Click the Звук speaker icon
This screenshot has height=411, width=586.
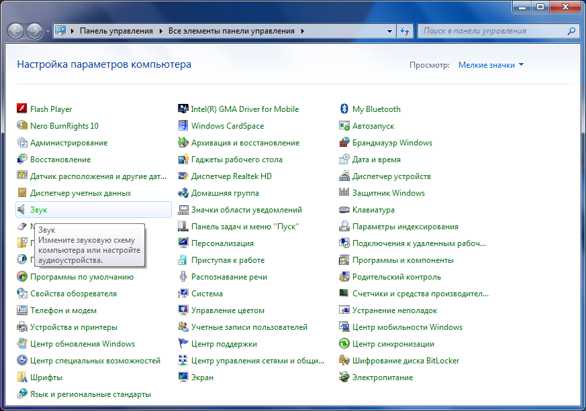coord(22,209)
